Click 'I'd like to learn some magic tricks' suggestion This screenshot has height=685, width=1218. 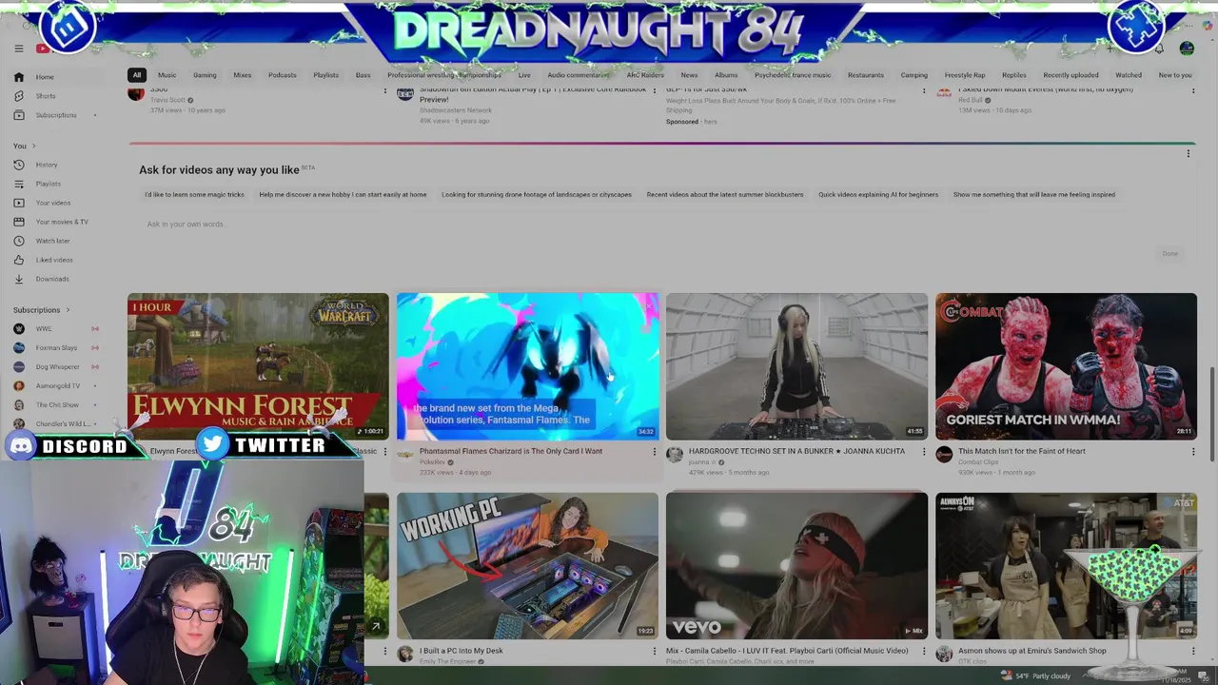point(194,195)
